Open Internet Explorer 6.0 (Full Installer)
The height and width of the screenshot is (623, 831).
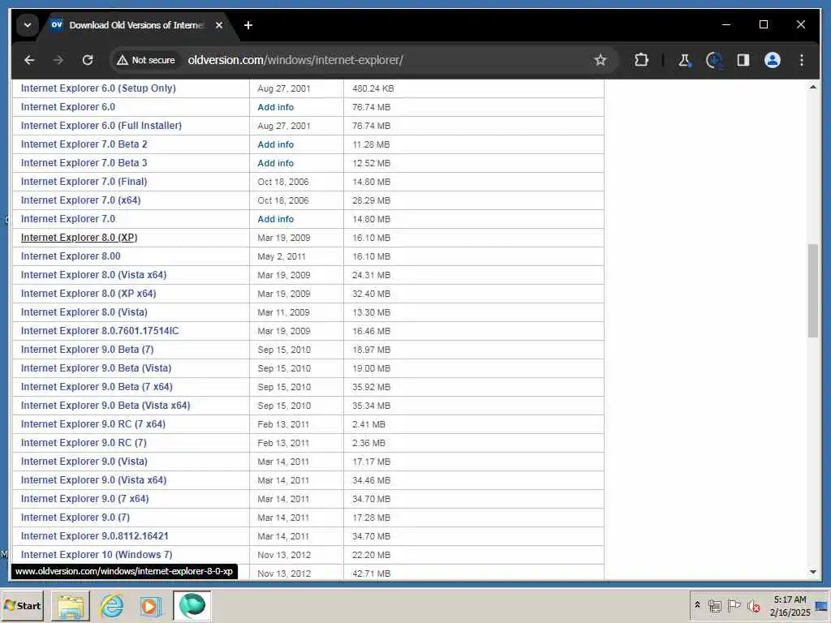[101, 125]
